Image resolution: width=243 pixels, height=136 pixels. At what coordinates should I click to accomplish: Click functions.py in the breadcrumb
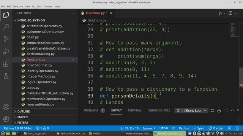click(97, 20)
